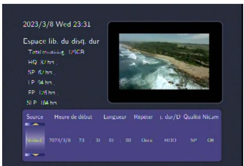The width and height of the screenshot is (244, 166).
Task: Select the length minutes value 00
Action: pos(128,140)
